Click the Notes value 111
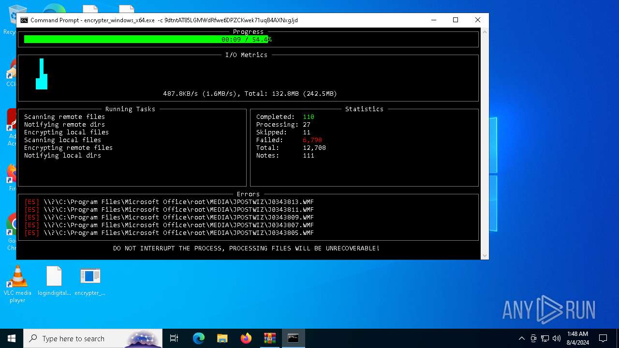Image resolution: width=619 pixels, height=348 pixels. click(309, 155)
